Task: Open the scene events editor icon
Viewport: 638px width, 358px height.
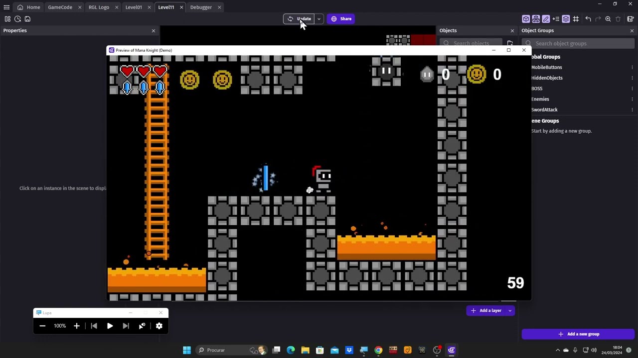Action: coord(631,19)
